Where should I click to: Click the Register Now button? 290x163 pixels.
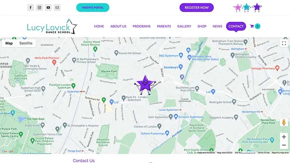pos(196,8)
